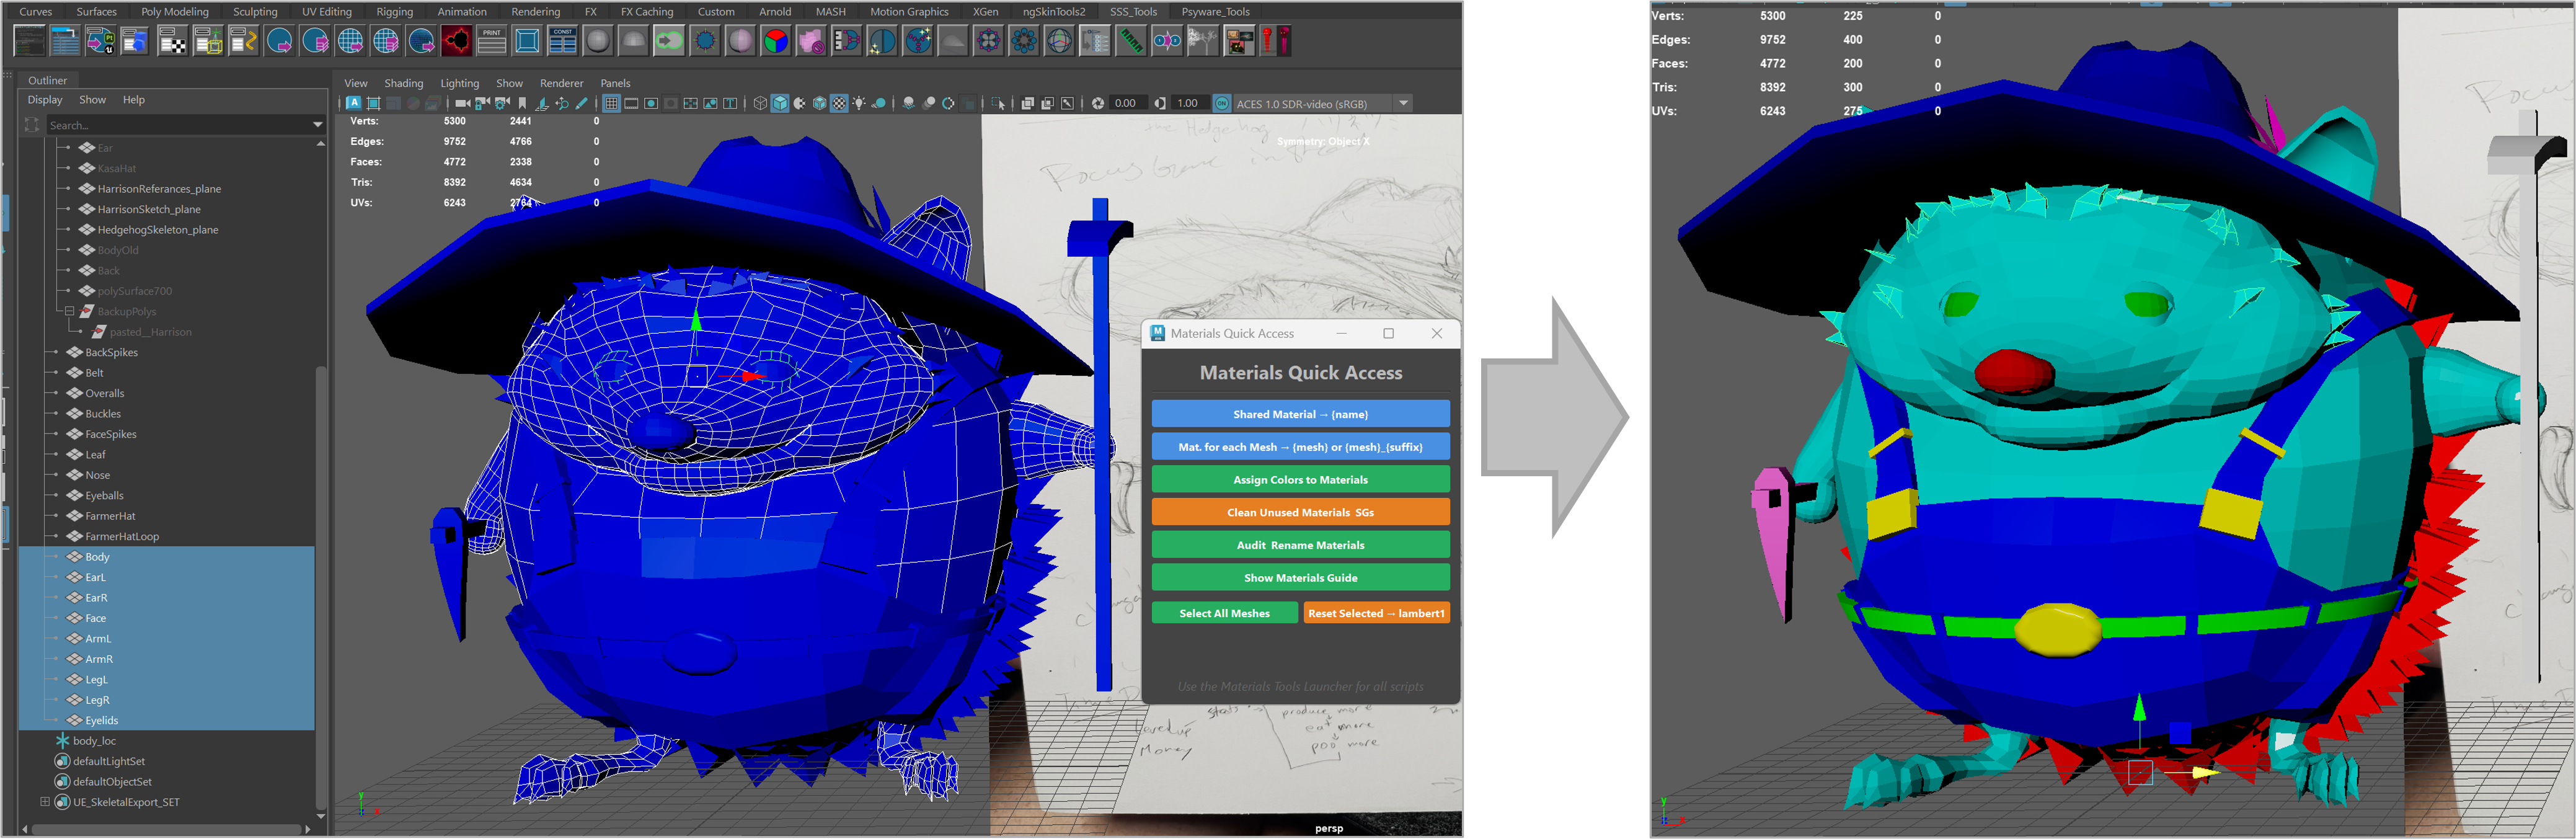Select FarmerHatLoop in the Outliner
The image size is (2576, 839).
122,536
